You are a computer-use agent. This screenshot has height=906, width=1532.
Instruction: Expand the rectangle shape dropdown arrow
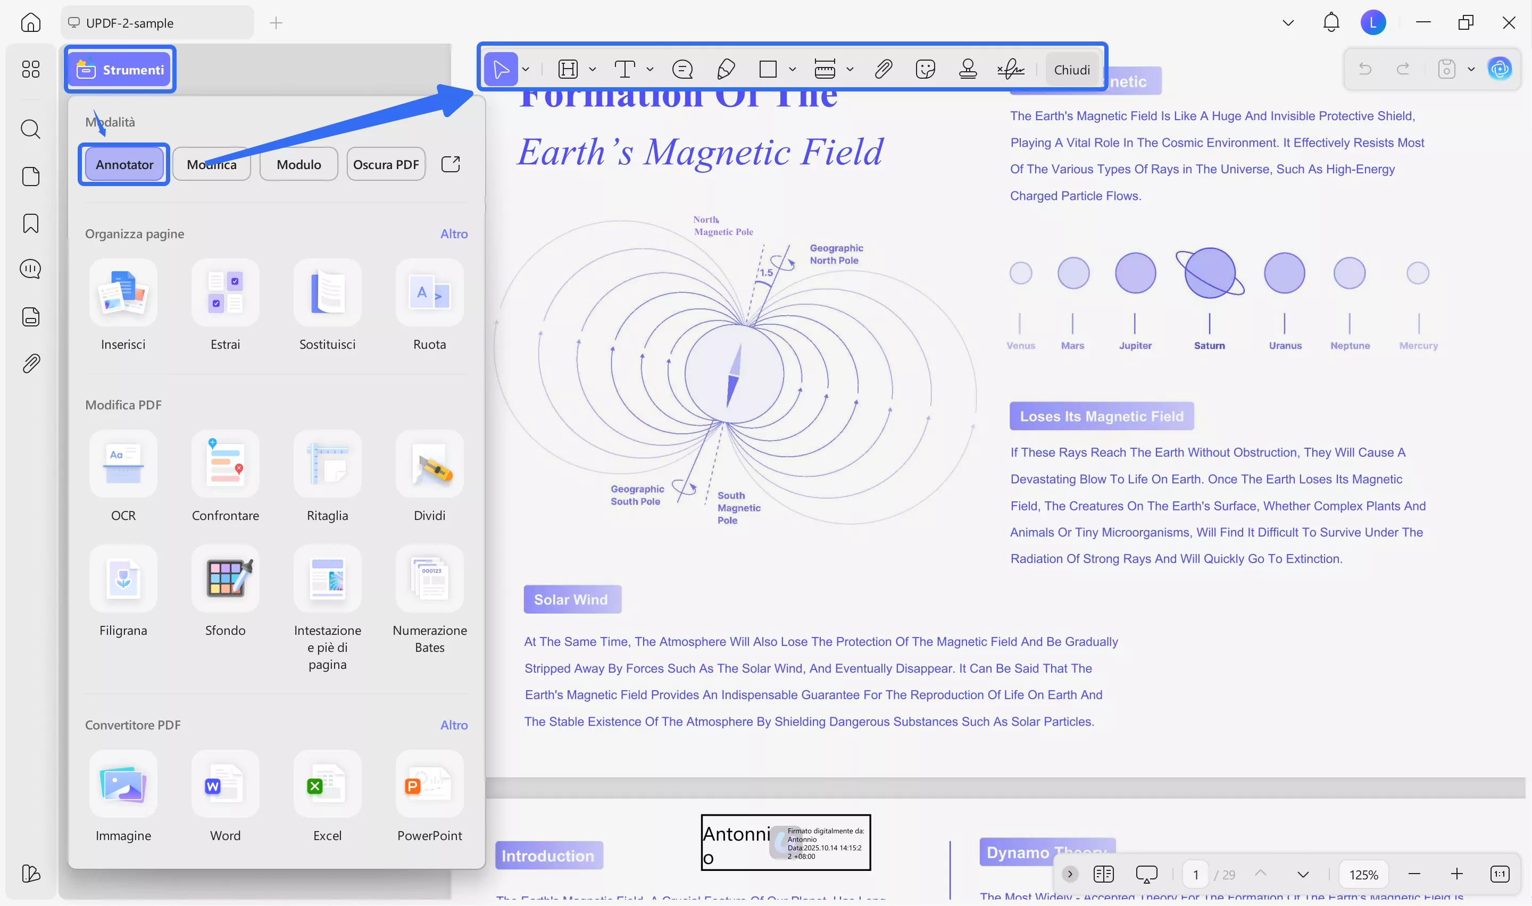click(x=793, y=69)
